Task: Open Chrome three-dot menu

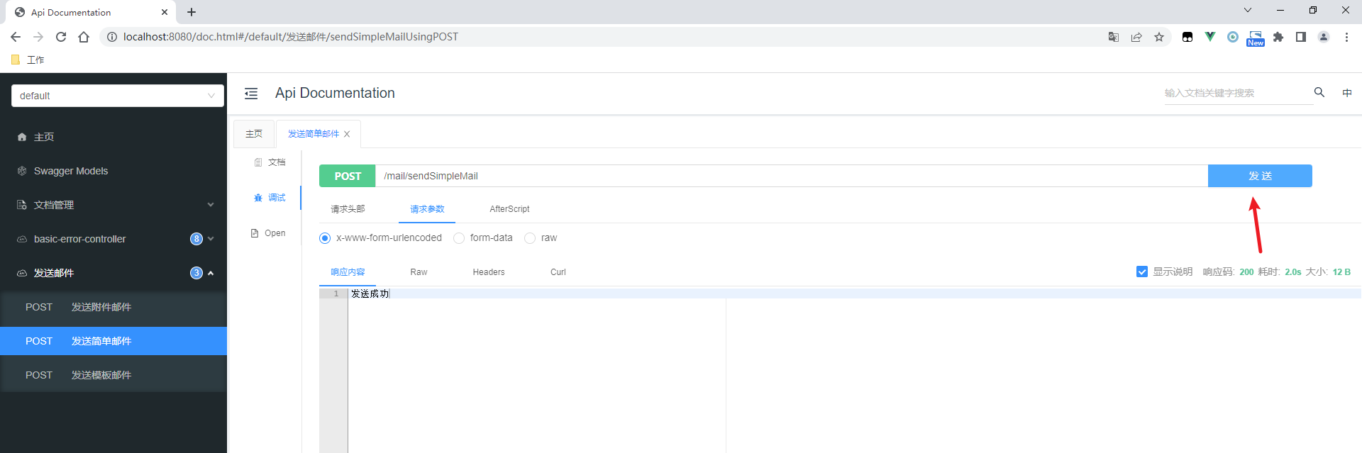Action: tap(1346, 37)
